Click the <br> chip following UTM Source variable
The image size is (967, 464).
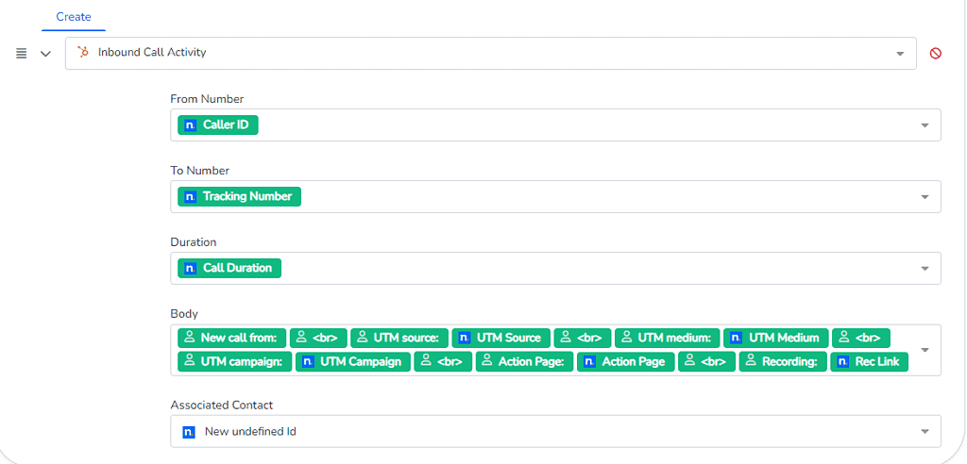pyautogui.click(x=582, y=338)
